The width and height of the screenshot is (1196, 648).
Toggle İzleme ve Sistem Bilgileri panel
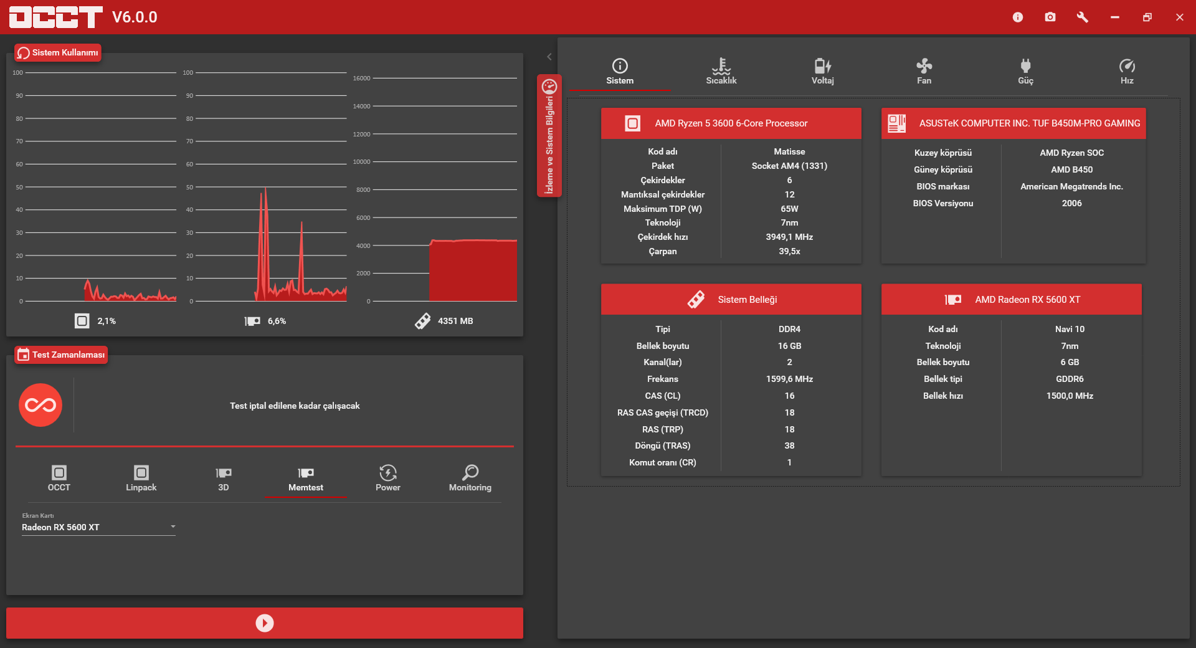549,136
